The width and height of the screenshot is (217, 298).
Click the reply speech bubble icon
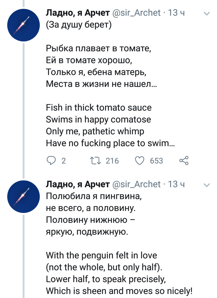pos(51,160)
